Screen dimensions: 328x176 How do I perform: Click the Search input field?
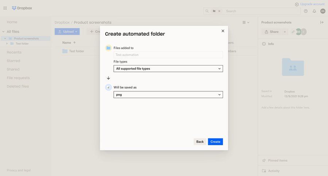pos(262,11)
